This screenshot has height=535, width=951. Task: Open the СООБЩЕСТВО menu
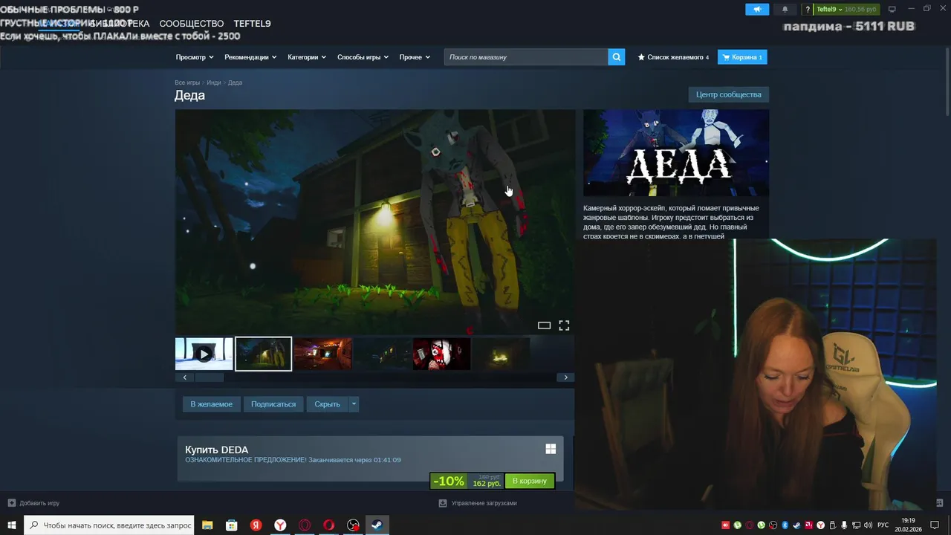click(x=192, y=24)
